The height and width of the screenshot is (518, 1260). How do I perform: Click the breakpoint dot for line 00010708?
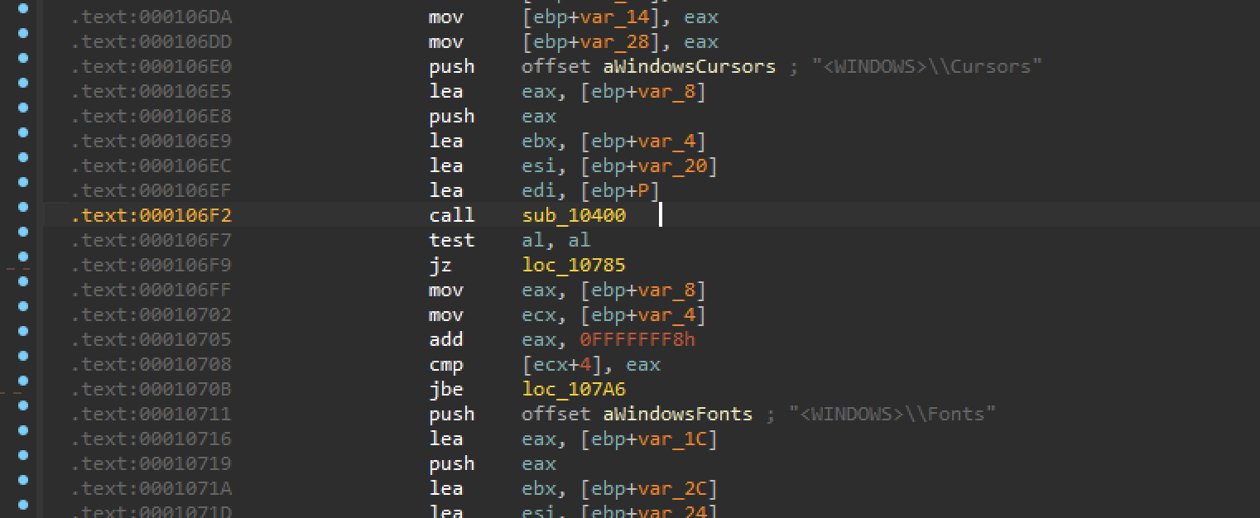(23, 356)
